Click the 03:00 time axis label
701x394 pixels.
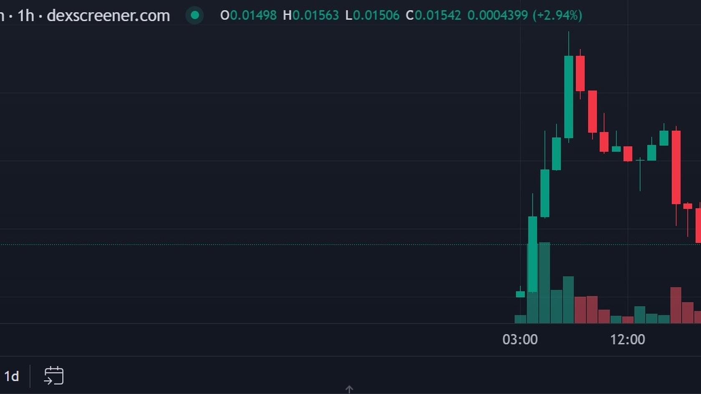[x=520, y=339]
